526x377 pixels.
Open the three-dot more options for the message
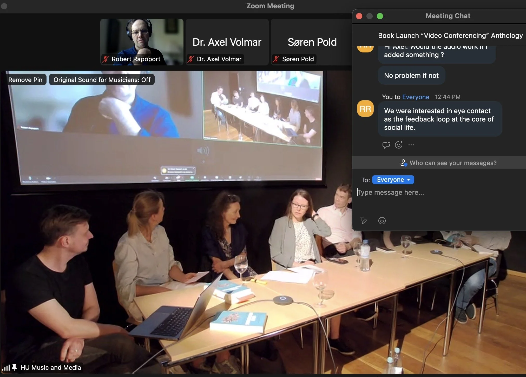(411, 145)
